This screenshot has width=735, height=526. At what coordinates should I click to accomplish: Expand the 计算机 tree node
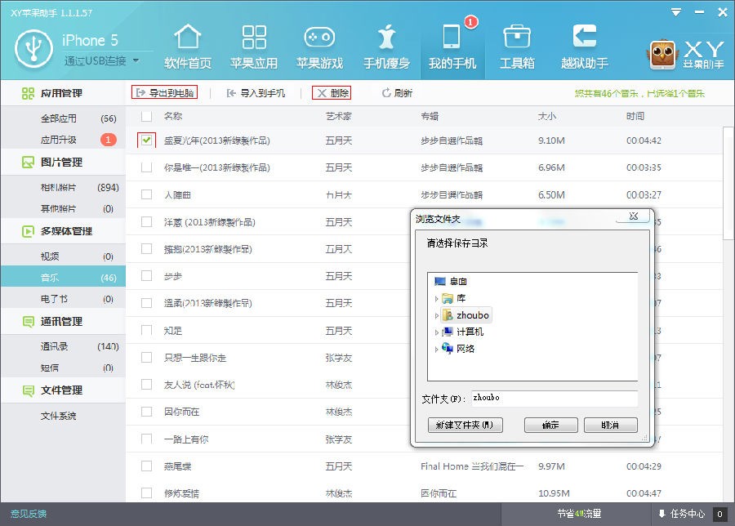(436, 332)
